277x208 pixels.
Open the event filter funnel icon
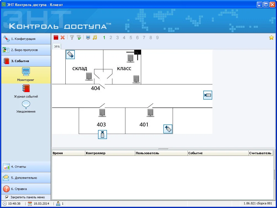point(72,37)
